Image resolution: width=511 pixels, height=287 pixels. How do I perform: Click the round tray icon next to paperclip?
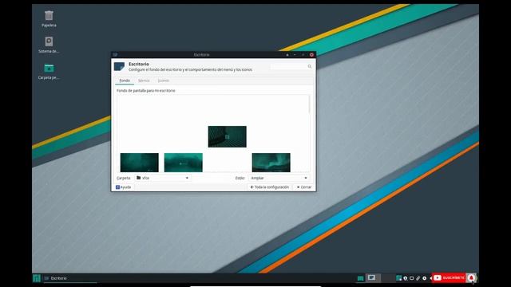[x=424, y=278]
